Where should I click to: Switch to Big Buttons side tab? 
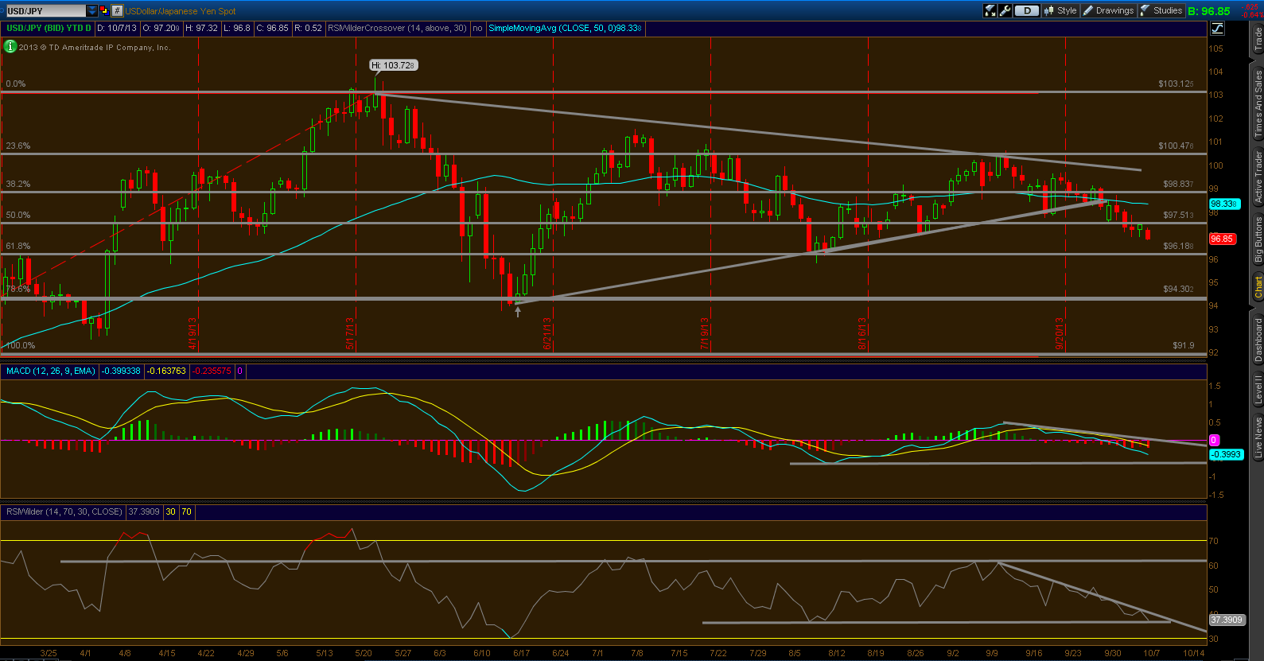[x=1258, y=240]
